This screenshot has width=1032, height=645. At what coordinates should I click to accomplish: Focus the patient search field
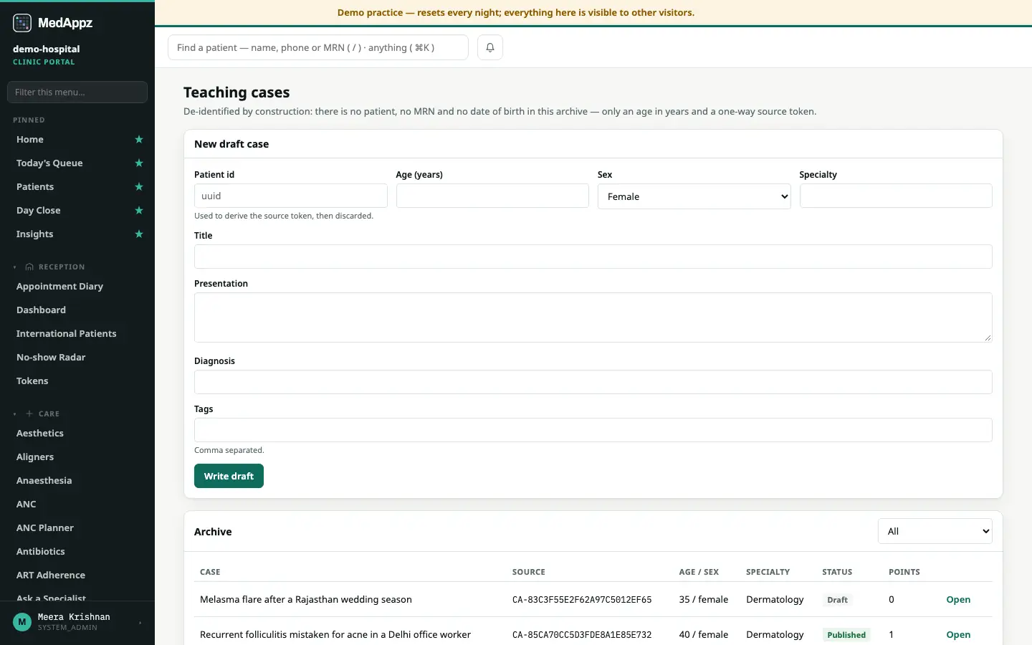[318, 47]
